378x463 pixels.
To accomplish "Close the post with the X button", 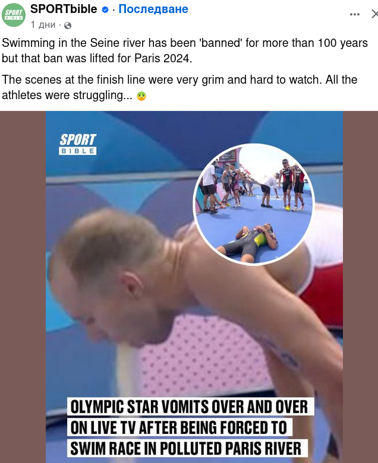I will tap(374, 14).
